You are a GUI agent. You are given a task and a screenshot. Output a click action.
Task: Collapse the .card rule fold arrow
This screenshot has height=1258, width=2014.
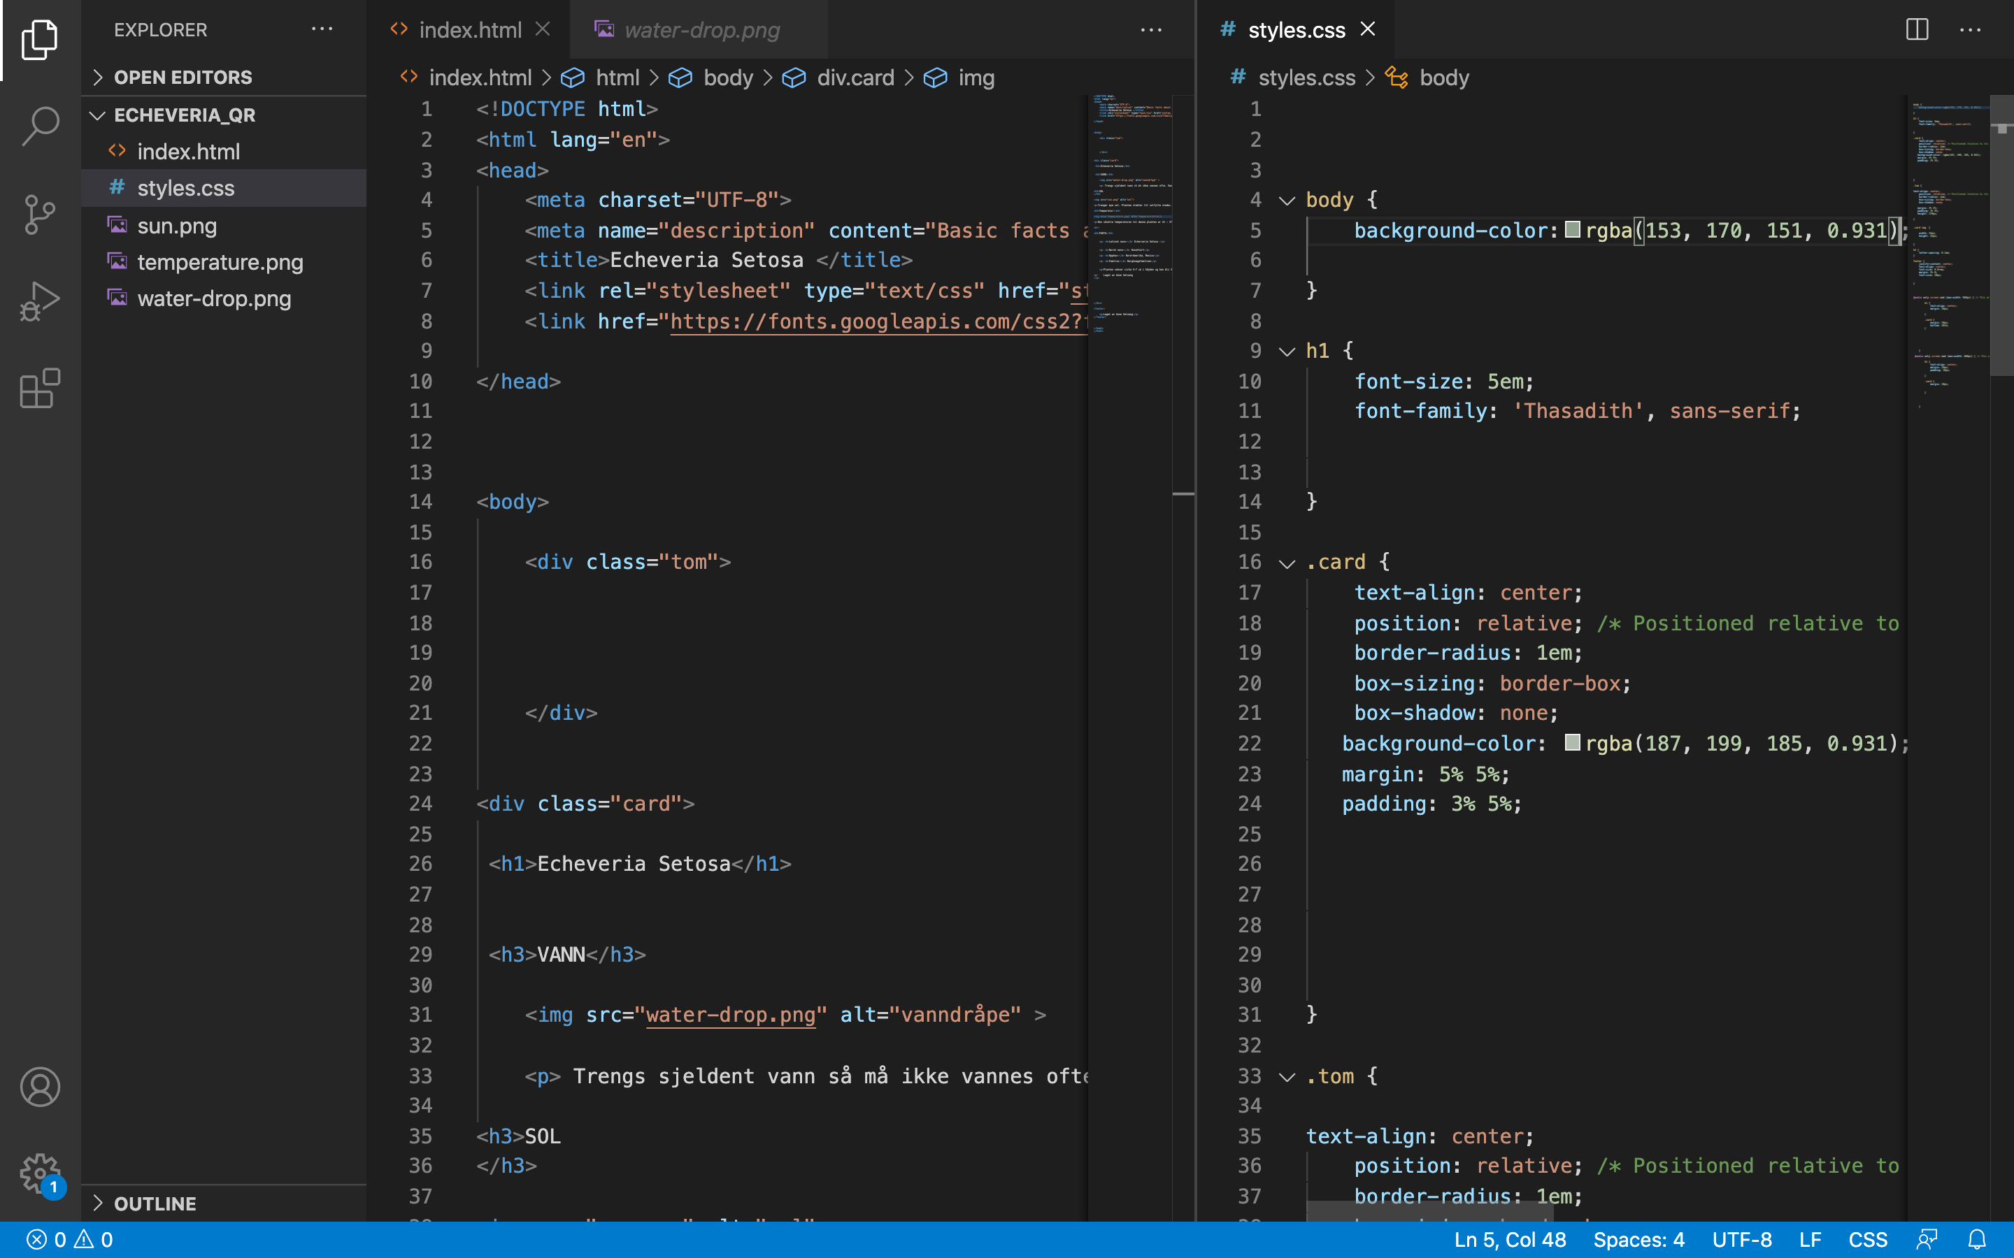[1287, 563]
